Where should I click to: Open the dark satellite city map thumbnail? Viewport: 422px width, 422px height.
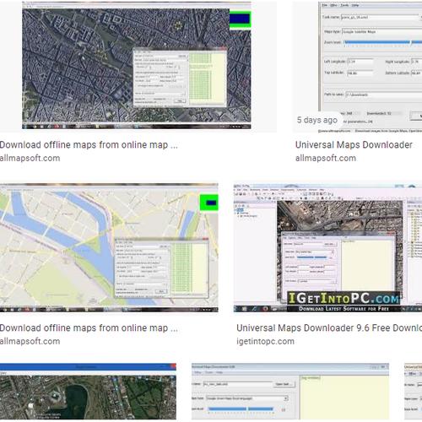pyautogui.click(x=137, y=66)
